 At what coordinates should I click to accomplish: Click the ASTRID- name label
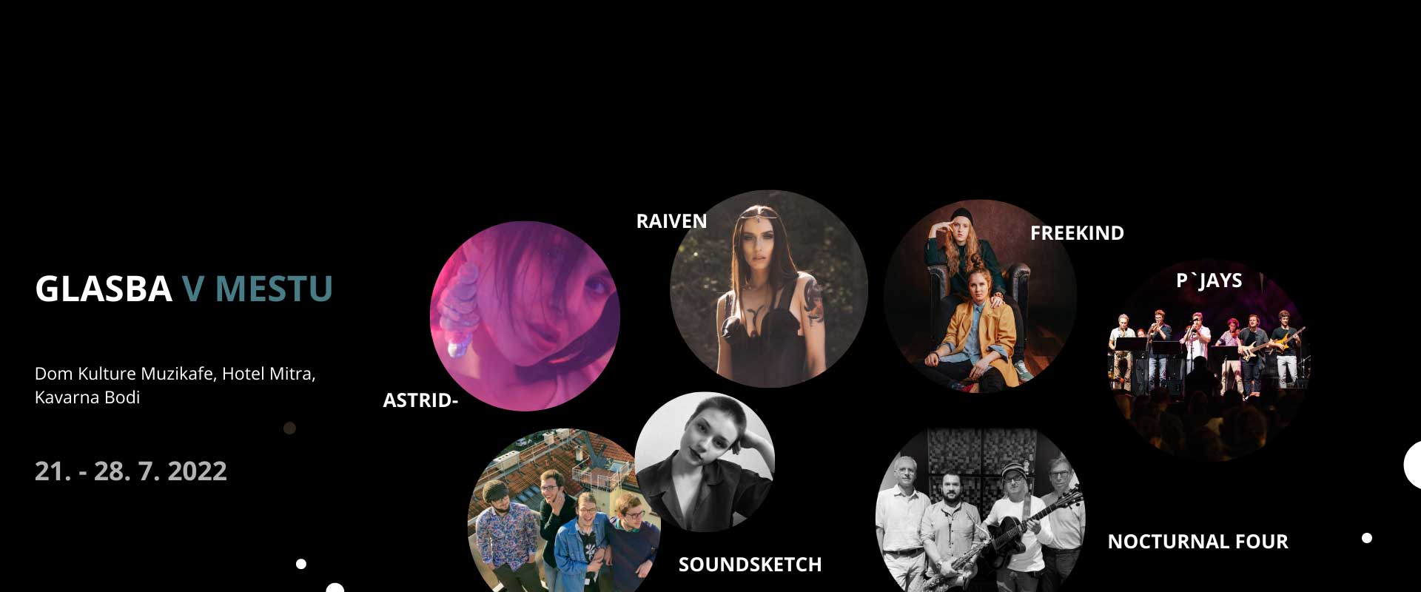(x=420, y=400)
